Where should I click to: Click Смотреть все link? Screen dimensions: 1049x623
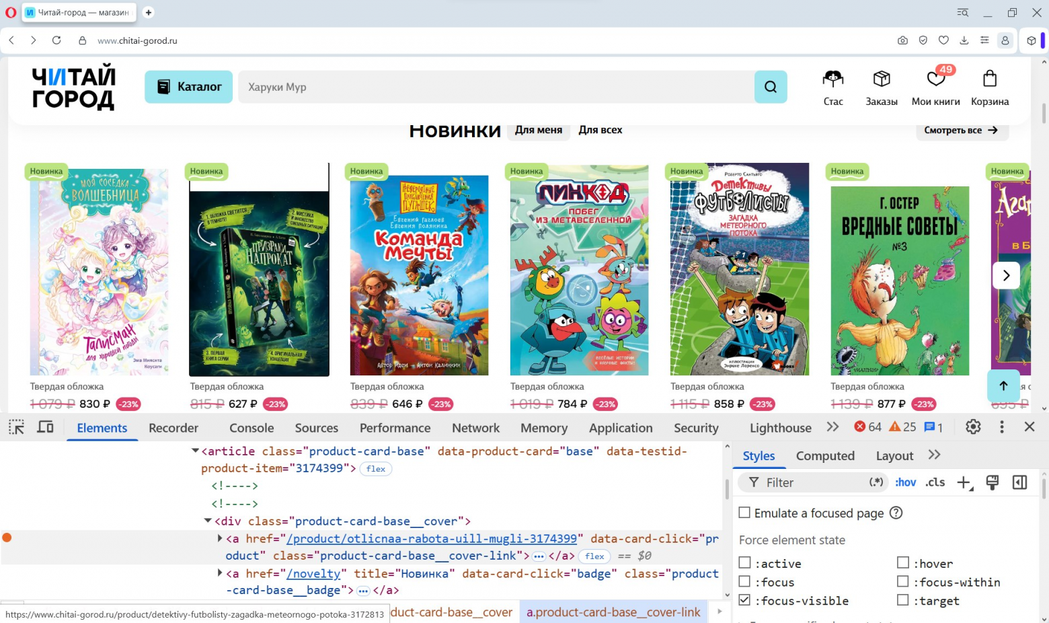(962, 131)
